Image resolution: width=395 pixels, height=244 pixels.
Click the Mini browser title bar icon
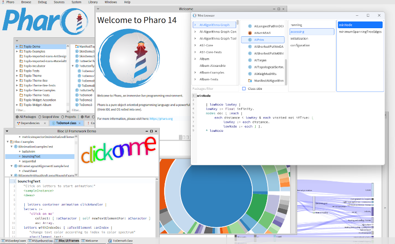(195, 16)
